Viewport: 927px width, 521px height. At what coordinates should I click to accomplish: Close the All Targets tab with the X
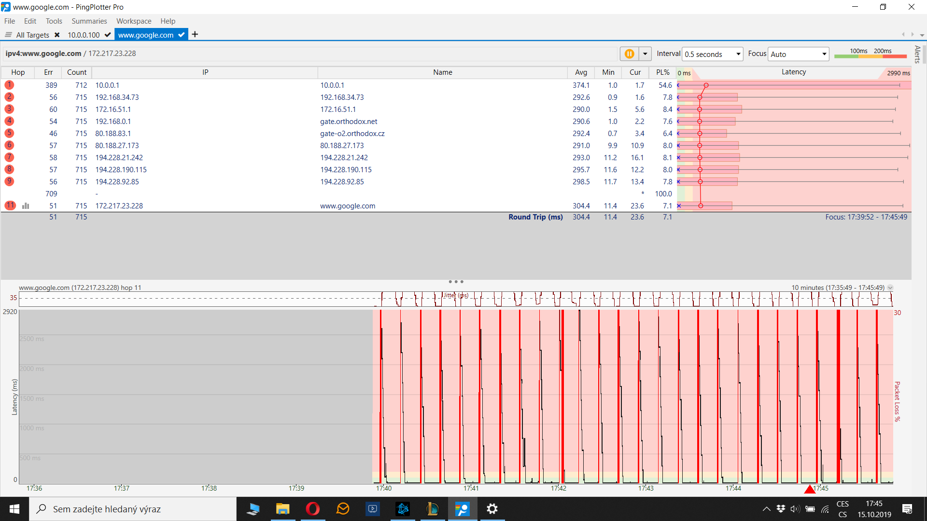[57, 35]
